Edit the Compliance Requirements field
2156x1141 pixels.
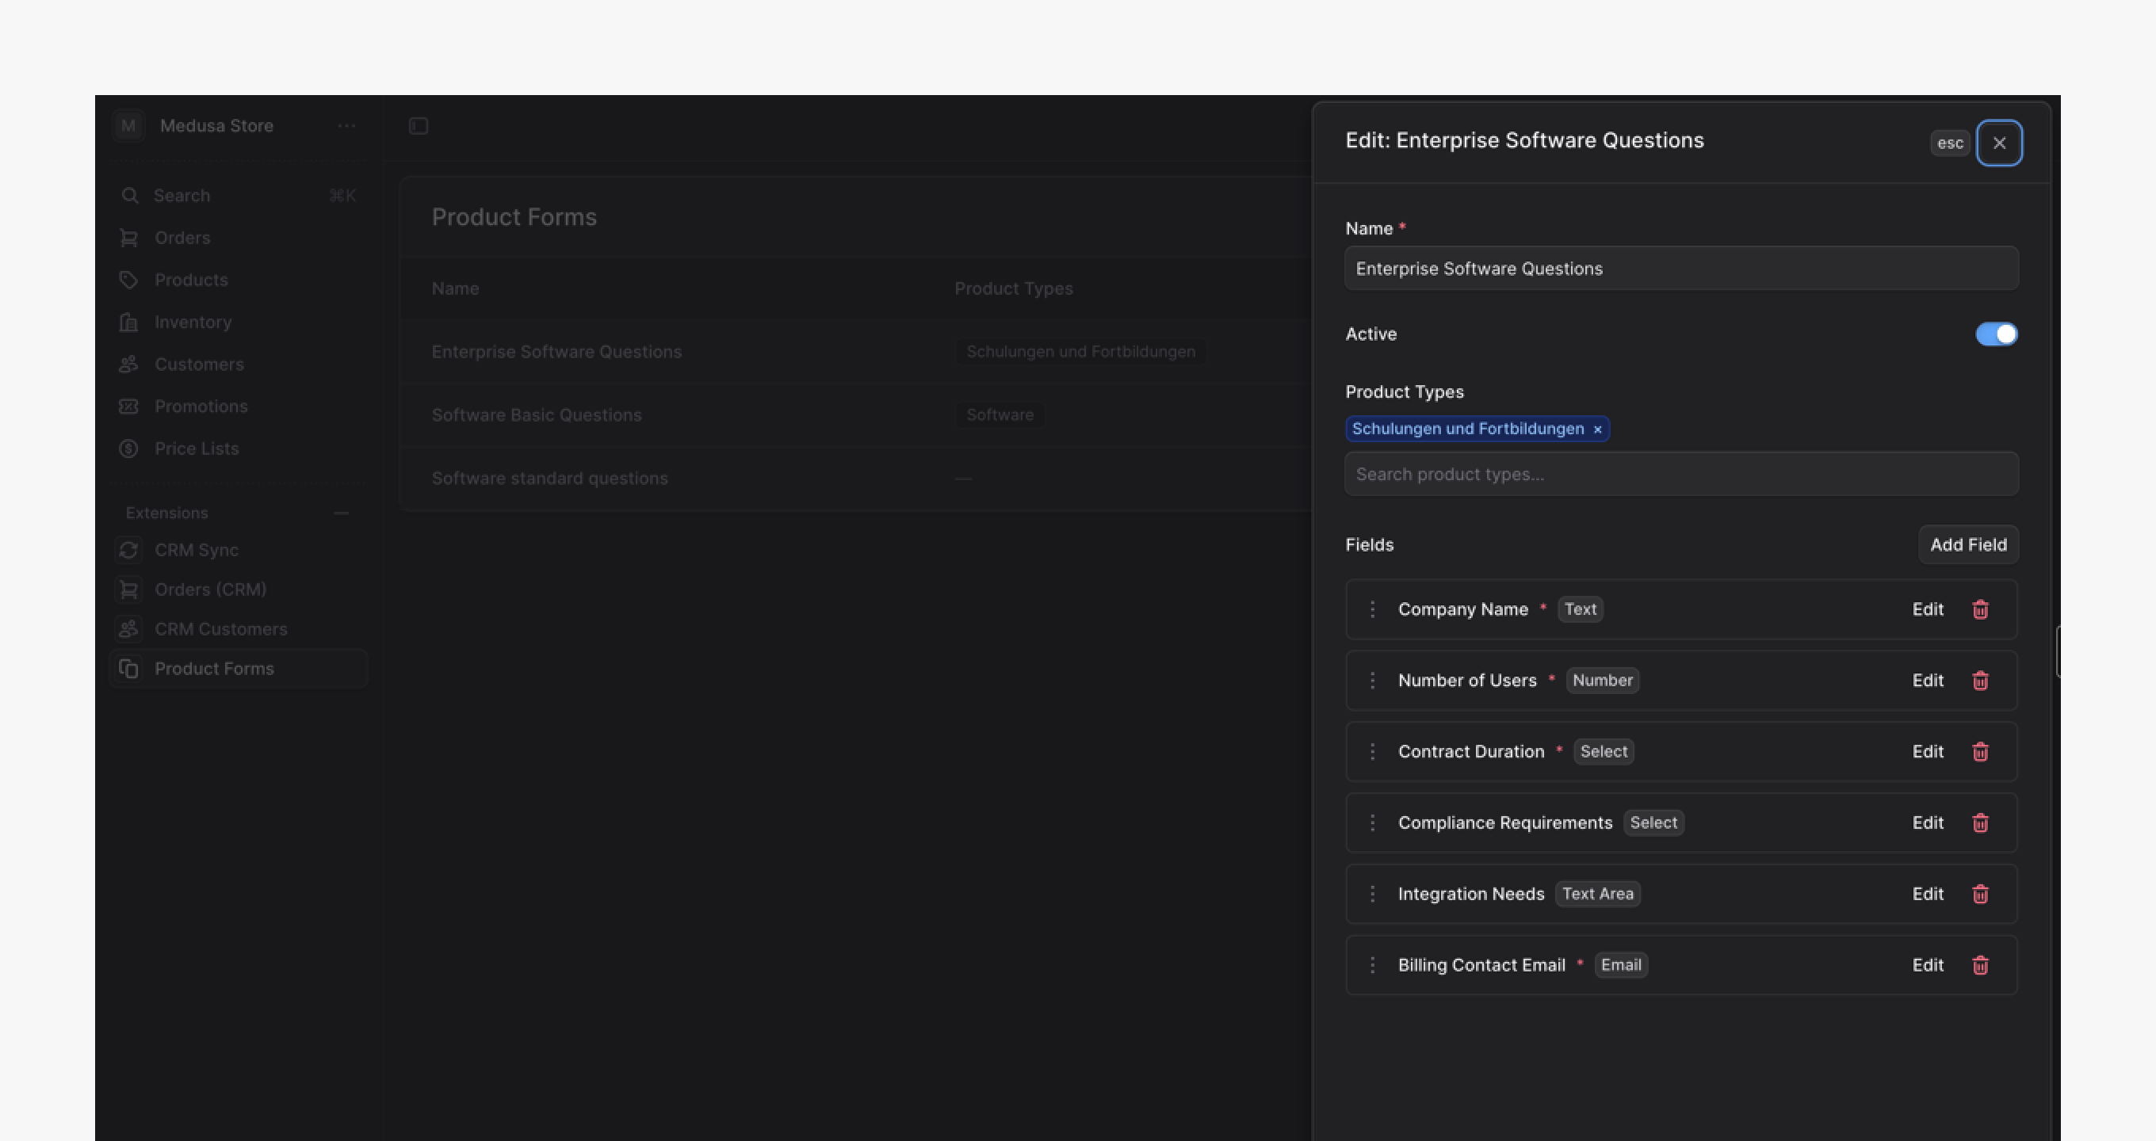[x=1928, y=822]
